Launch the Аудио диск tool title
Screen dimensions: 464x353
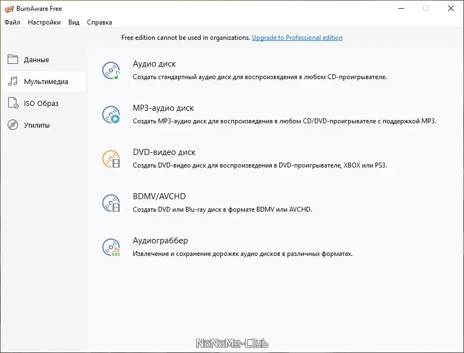point(154,64)
